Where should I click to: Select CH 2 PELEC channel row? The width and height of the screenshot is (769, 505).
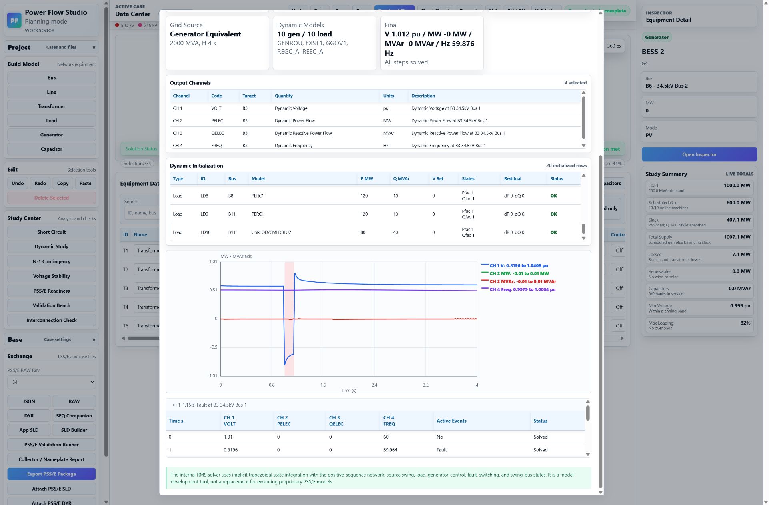pyautogui.click(x=375, y=121)
